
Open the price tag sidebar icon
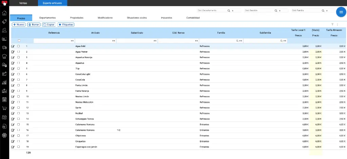point(4,22)
